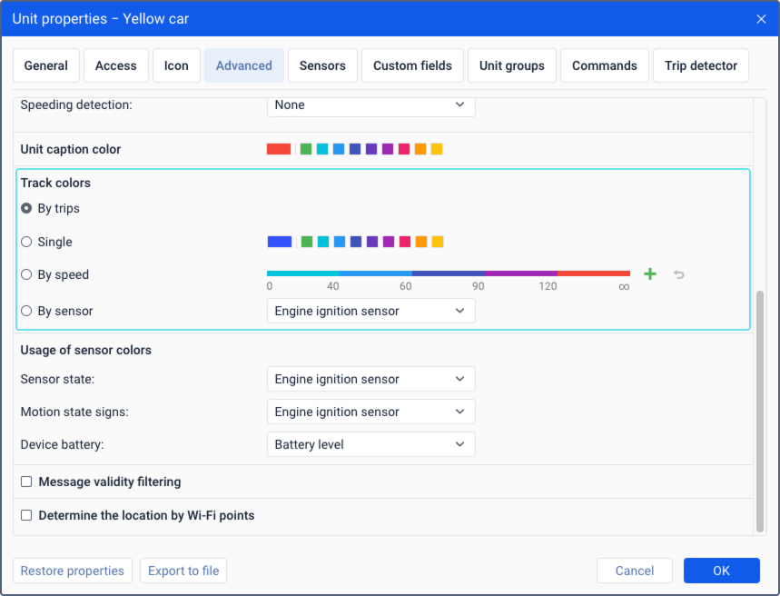Open the Trip detector tab
Screen dimensions: 780x596
(x=700, y=65)
